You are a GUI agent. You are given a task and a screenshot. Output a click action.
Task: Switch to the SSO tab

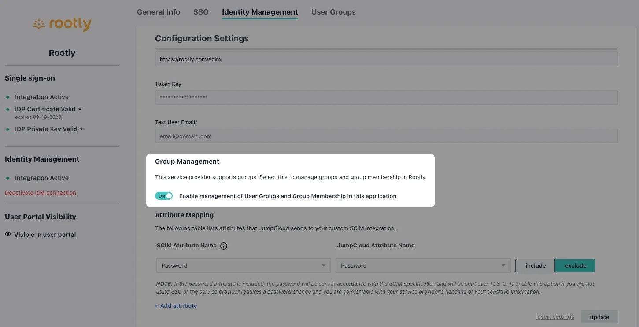coord(201,12)
